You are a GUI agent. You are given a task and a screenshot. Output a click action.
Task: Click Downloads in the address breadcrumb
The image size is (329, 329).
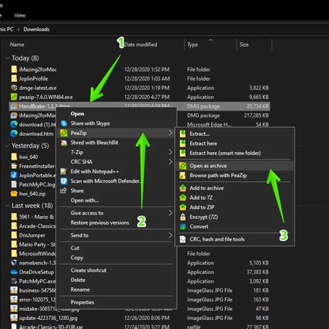pos(36,29)
